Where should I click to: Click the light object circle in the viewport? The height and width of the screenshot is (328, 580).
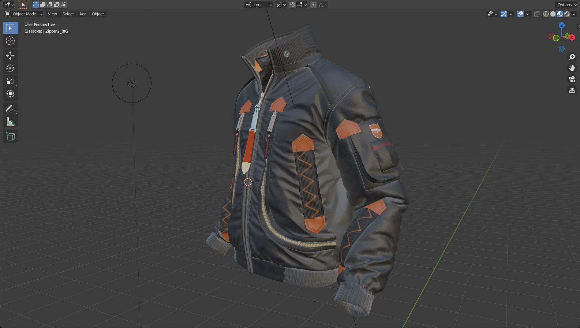click(x=132, y=83)
